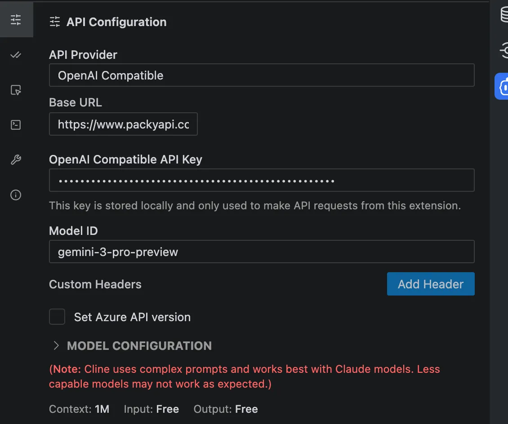Click the Custom Headers label
The width and height of the screenshot is (508, 424).
point(95,284)
